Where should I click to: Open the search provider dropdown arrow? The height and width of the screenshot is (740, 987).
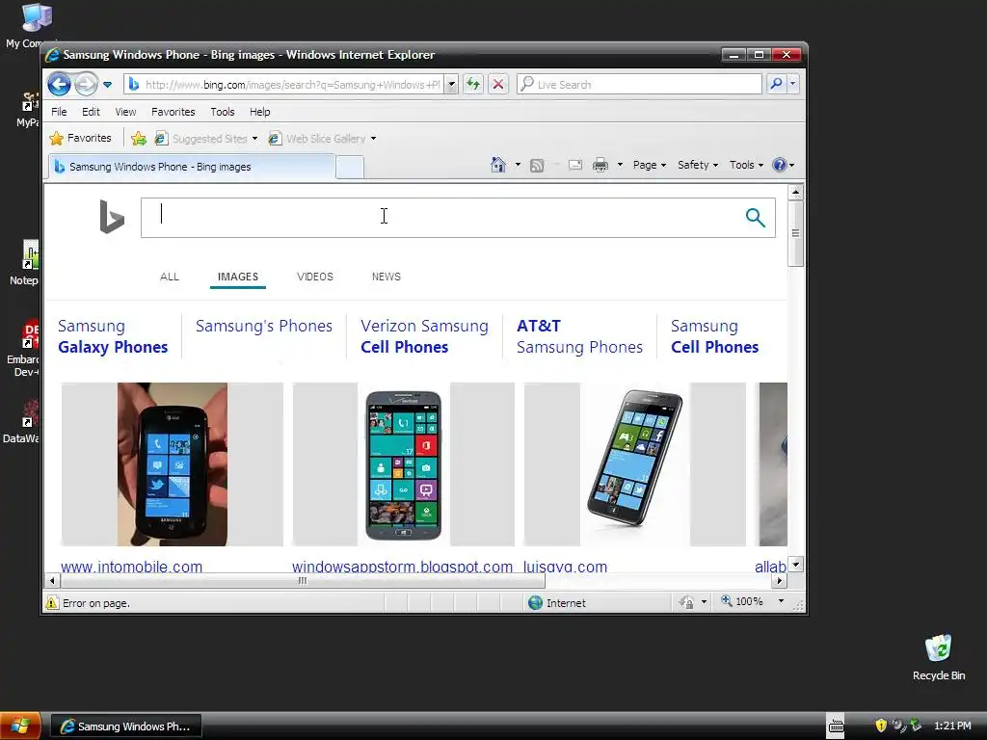click(792, 84)
